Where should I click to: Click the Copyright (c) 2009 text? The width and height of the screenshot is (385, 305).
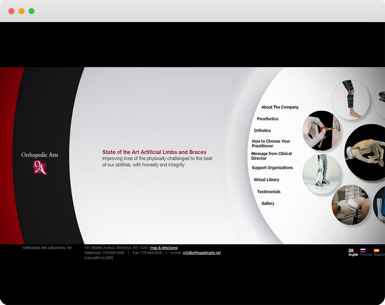tap(98, 258)
